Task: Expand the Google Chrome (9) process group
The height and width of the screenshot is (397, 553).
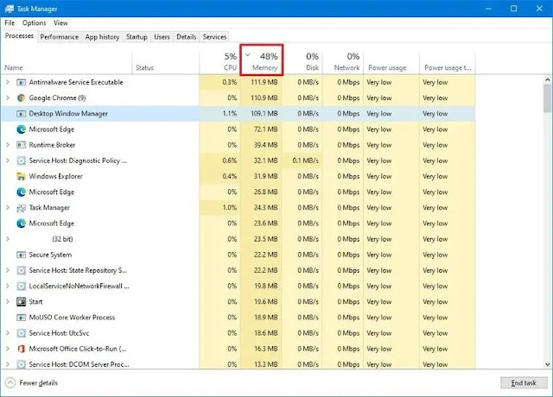Action: 8,98
